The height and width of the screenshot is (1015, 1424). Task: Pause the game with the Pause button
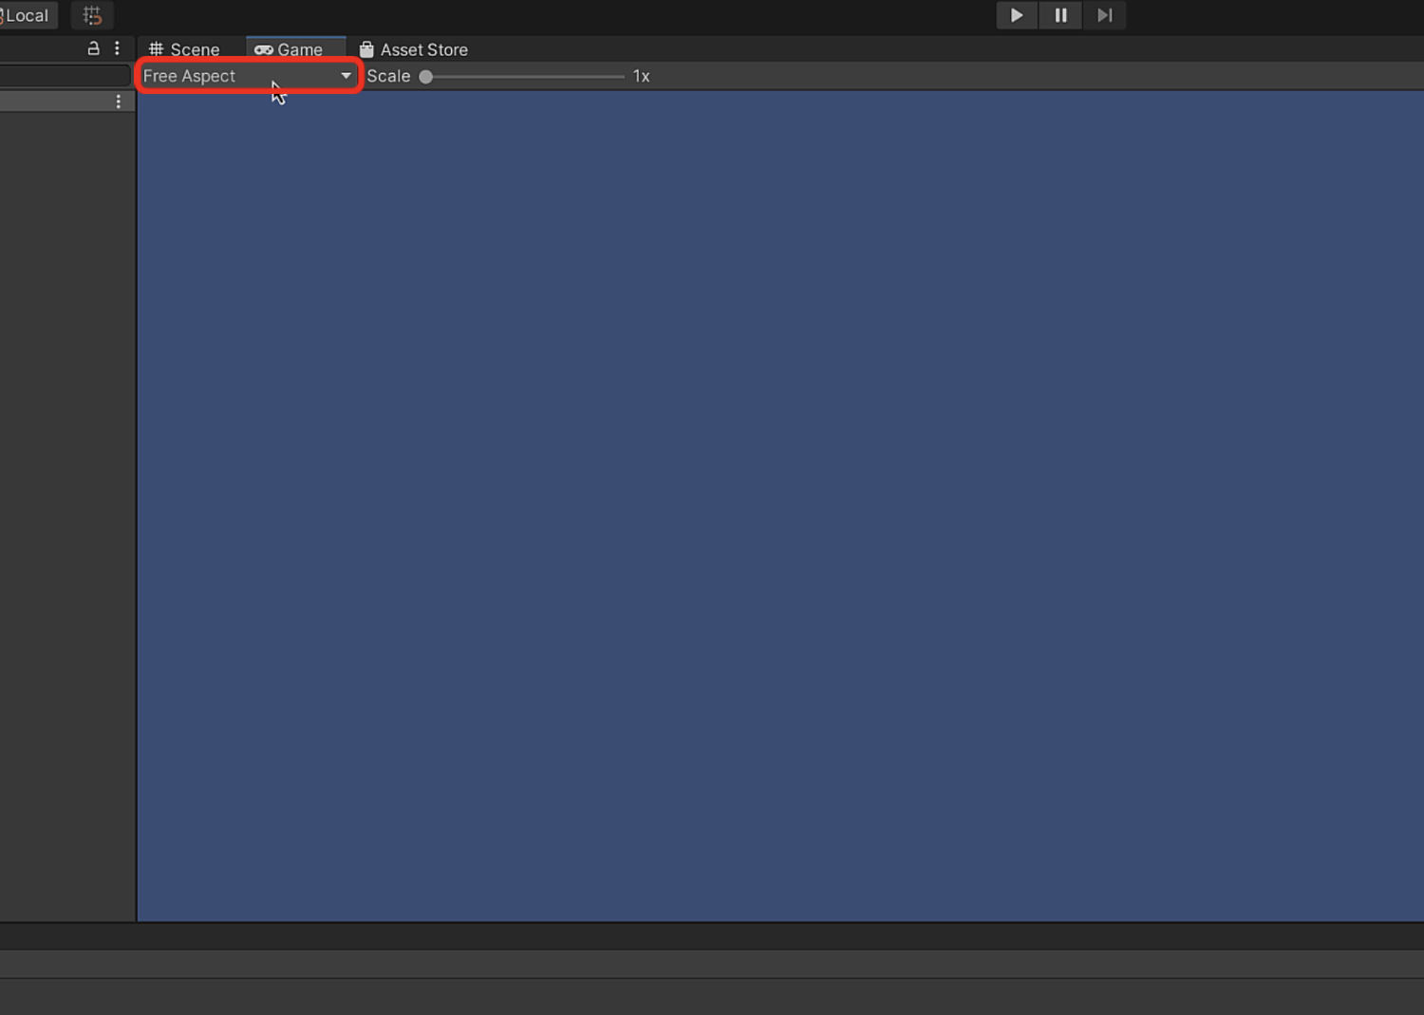point(1060,15)
